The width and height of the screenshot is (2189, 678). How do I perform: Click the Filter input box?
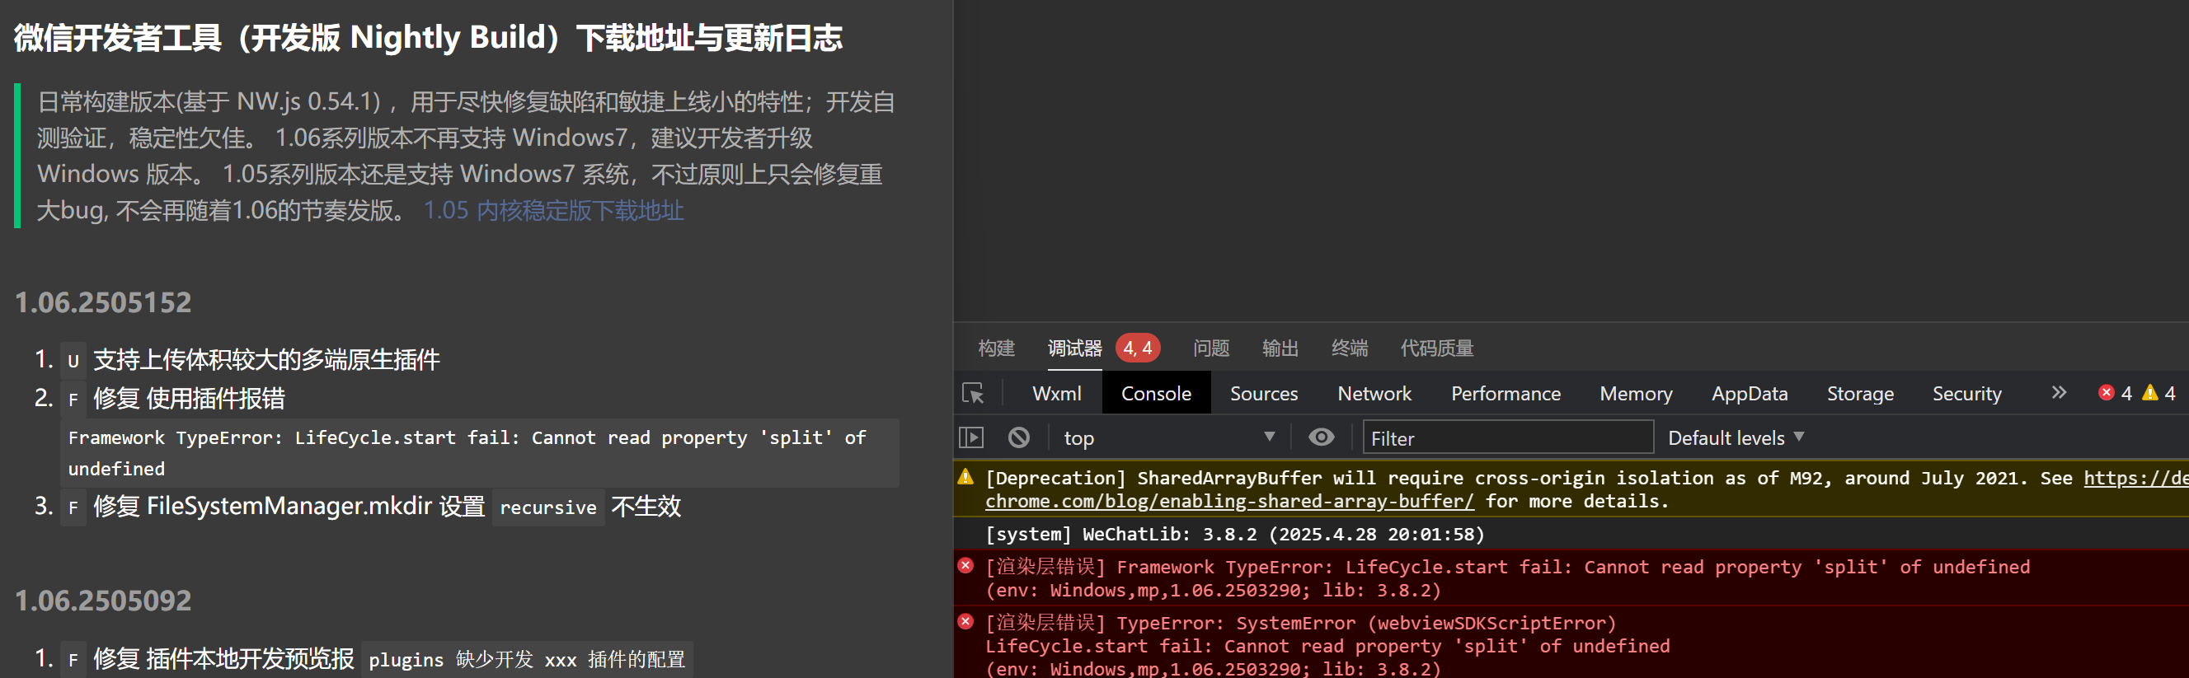coord(1508,437)
